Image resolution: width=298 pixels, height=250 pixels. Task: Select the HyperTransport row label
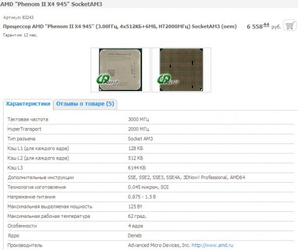coord(24,129)
